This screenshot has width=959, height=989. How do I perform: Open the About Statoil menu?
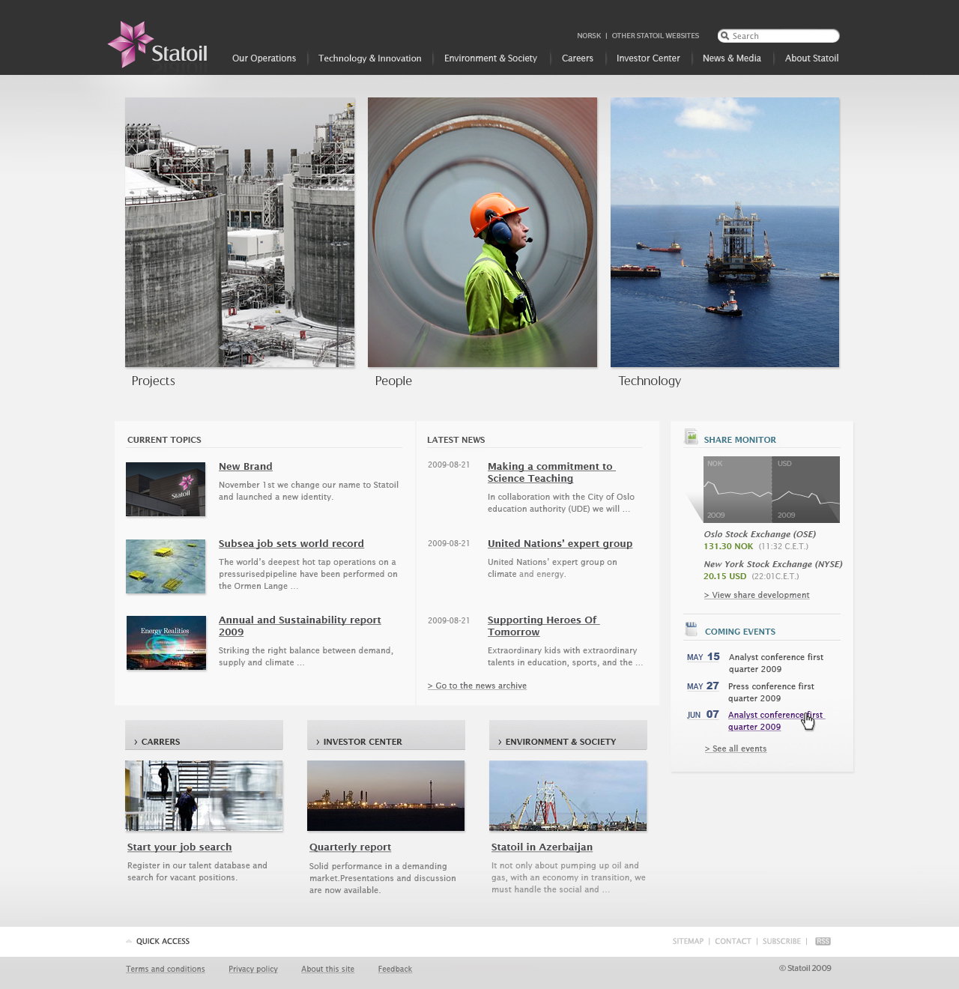(811, 58)
